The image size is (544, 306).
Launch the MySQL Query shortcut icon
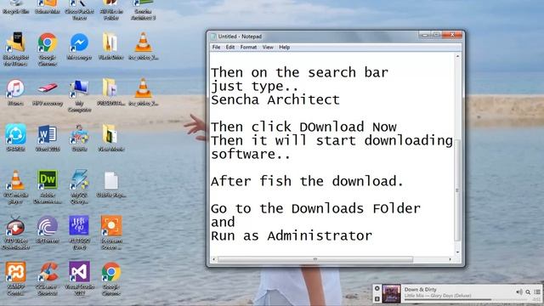click(79, 187)
